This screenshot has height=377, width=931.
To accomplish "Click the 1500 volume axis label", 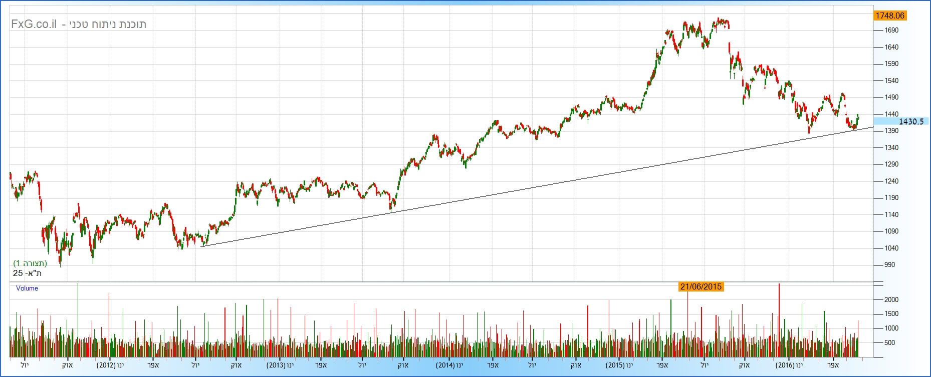I will point(891,314).
